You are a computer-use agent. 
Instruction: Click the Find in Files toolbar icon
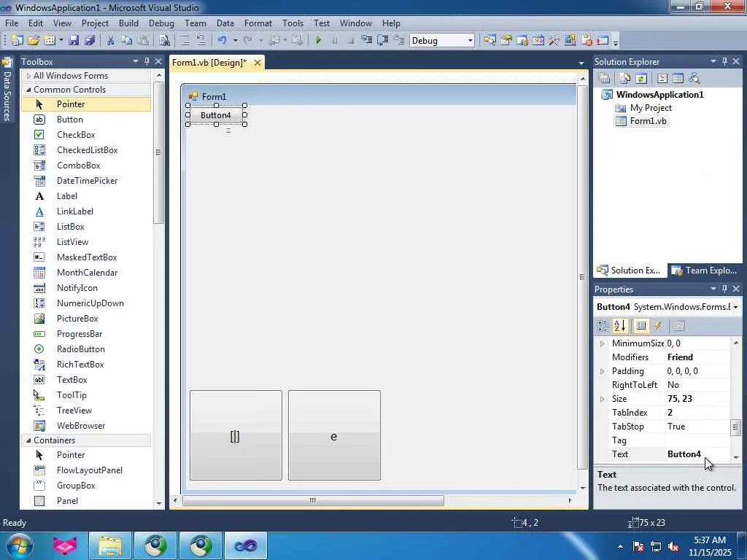pos(165,41)
